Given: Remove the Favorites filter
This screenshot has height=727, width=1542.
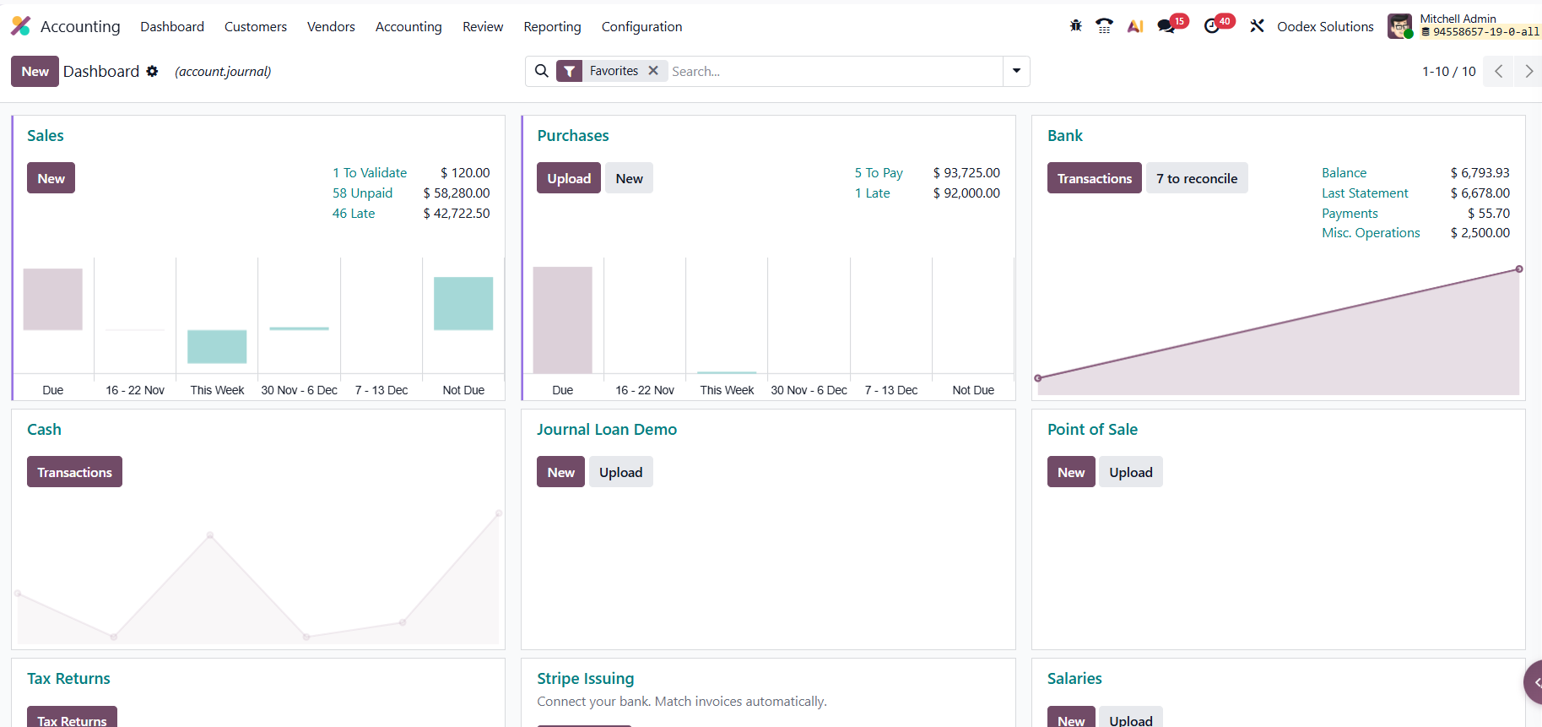Looking at the screenshot, I should [x=653, y=71].
